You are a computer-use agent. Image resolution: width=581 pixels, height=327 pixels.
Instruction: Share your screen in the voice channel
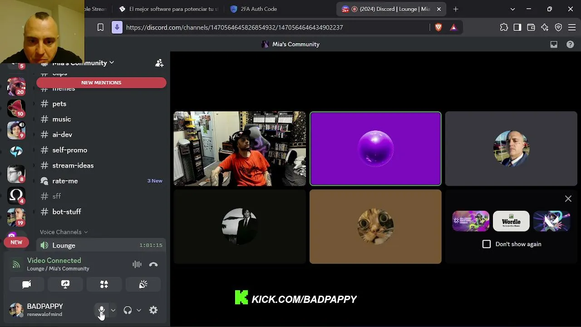[x=65, y=284]
